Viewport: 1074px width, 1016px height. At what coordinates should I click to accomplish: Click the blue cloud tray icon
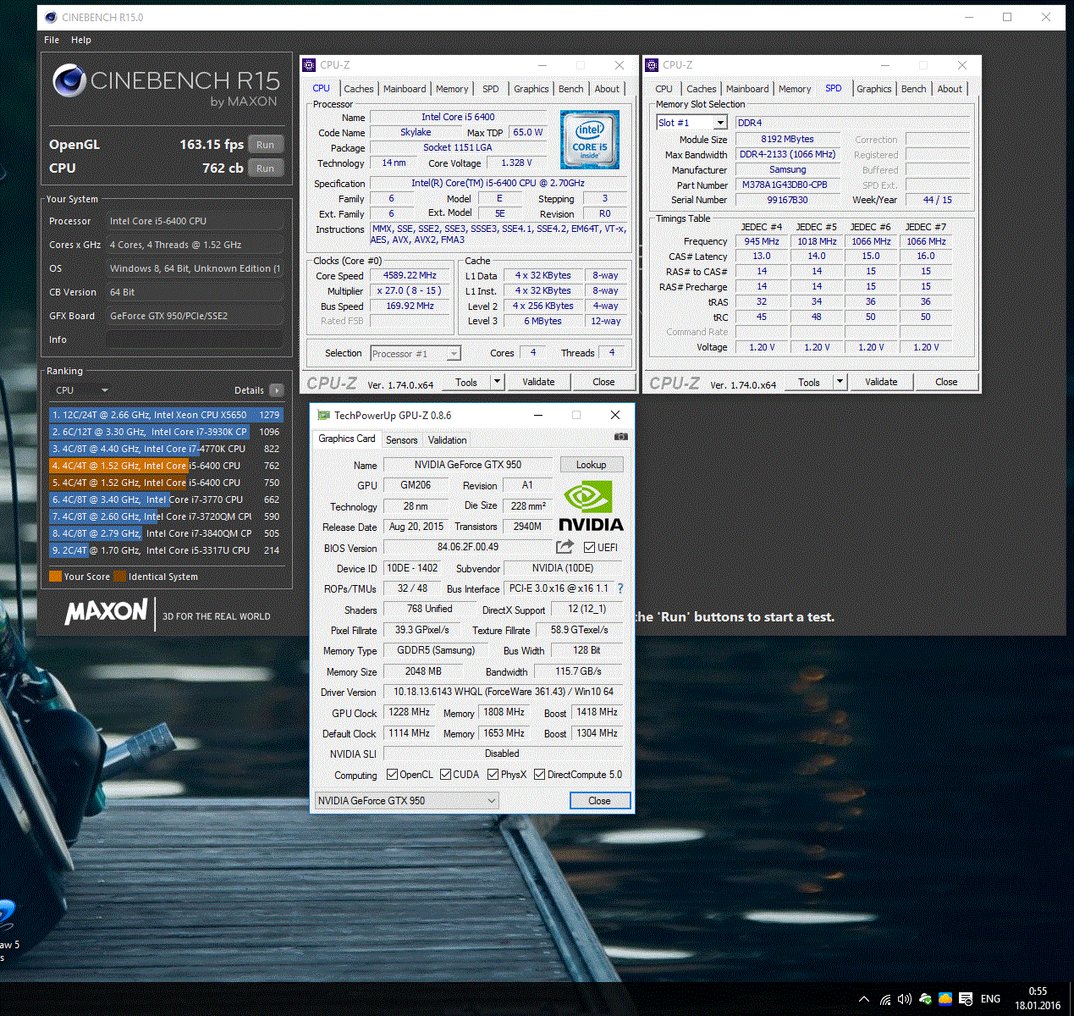pyautogui.click(x=945, y=999)
